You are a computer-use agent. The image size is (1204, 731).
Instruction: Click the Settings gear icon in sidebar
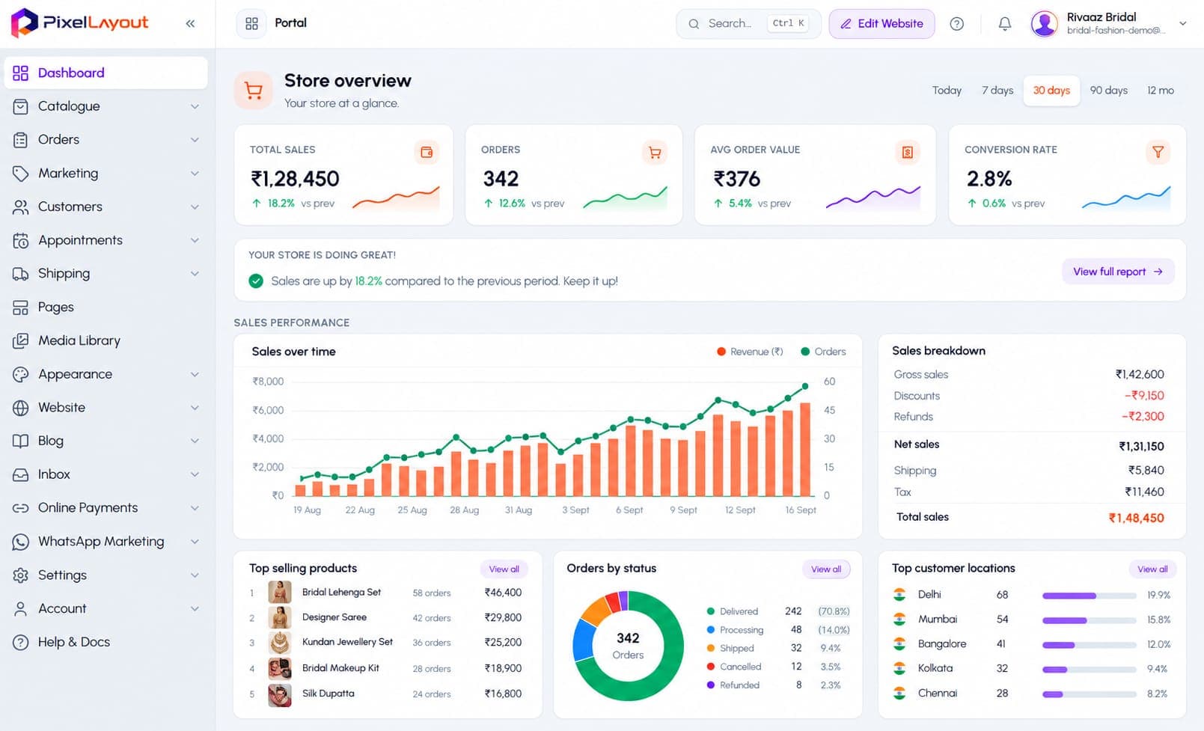pos(21,575)
